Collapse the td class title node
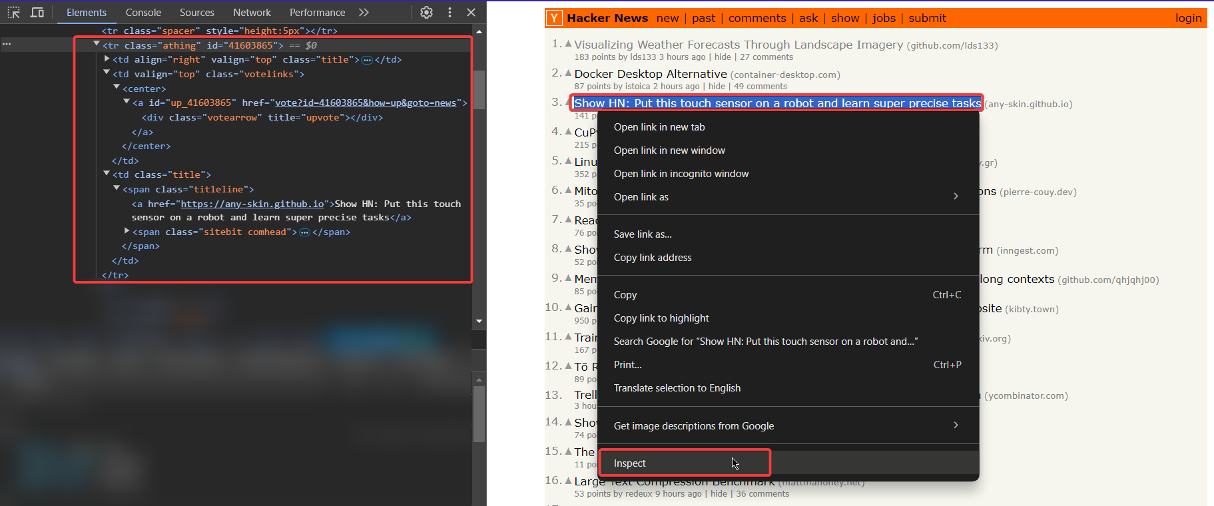 pos(107,173)
